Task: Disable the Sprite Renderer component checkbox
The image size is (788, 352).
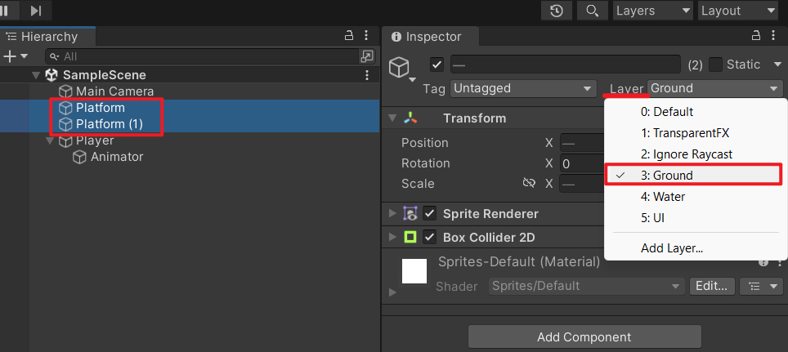Action: click(430, 214)
